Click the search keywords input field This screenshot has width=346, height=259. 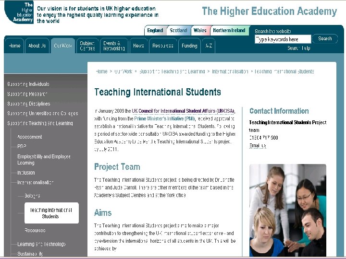tap(283, 39)
